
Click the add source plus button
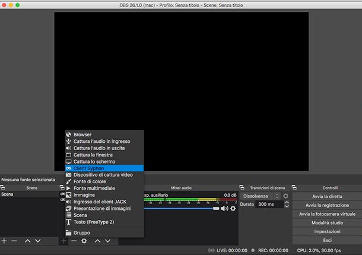coord(63,241)
